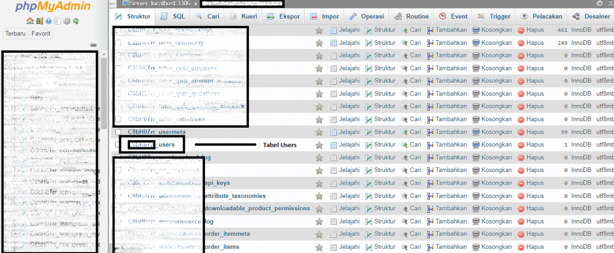Open Struktur for the users row
This screenshot has height=253, width=614.
tap(380, 145)
